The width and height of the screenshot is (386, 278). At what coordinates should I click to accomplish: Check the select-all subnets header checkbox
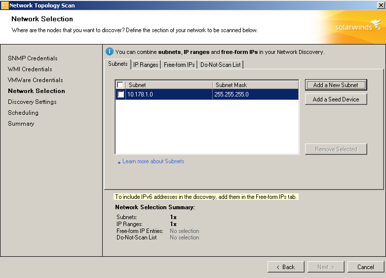click(x=120, y=85)
